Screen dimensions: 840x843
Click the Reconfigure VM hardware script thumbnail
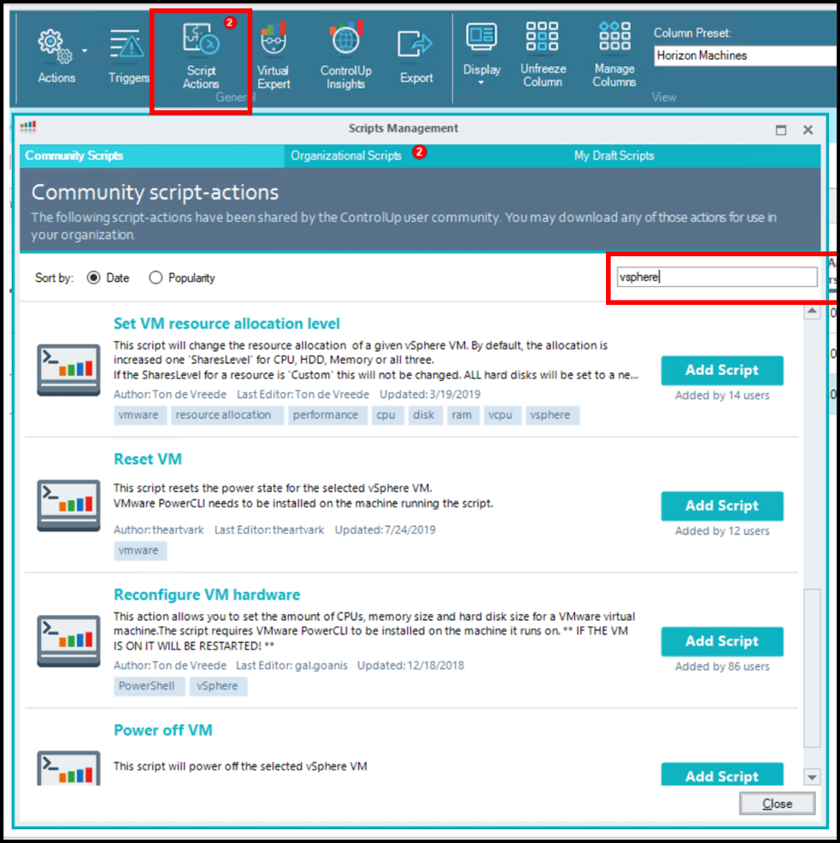[x=68, y=641]
